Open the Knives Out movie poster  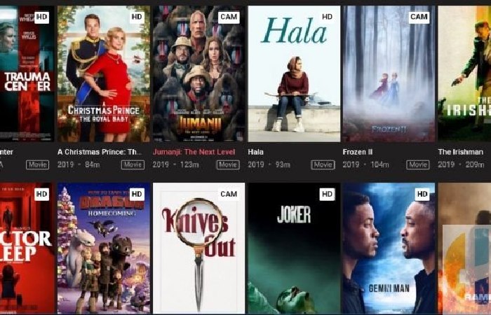click(x=199, y=248)
